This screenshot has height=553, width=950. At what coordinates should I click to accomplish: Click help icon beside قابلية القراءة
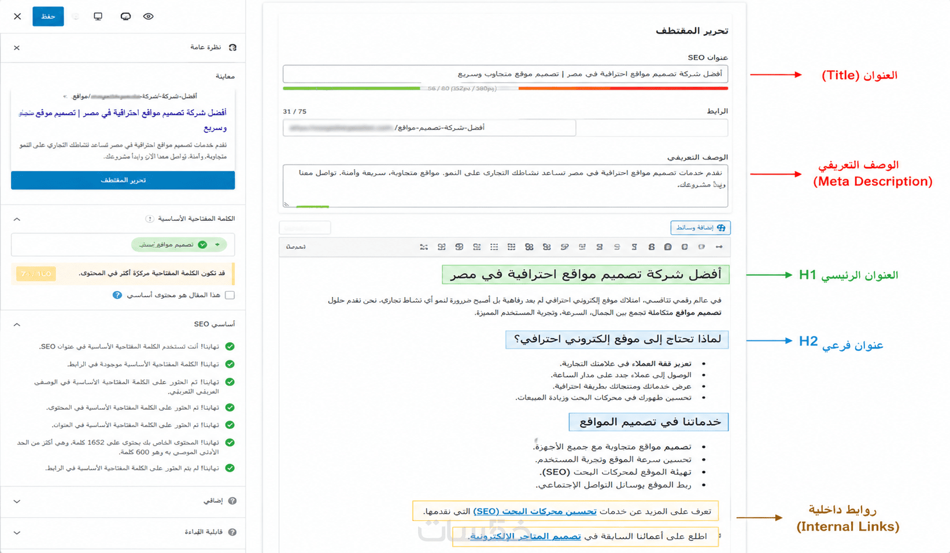pyautogui.click(x=232, y=532)
